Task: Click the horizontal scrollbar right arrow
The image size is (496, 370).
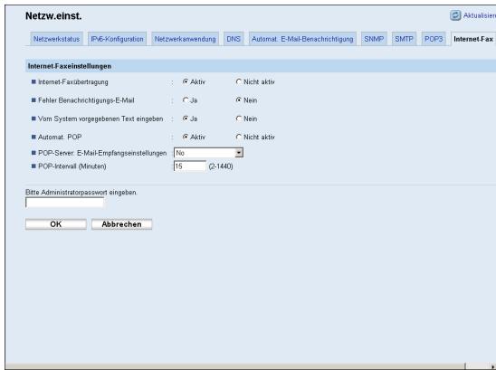Action: pos(492,366)
